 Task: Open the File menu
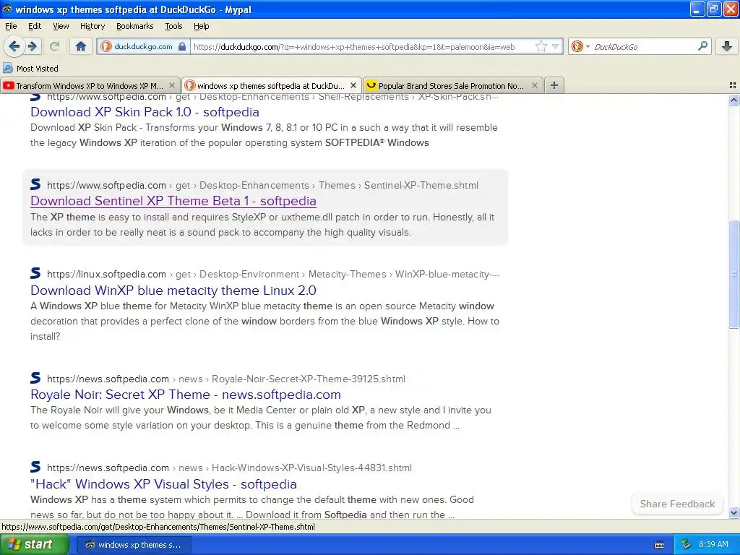point(11,26)
